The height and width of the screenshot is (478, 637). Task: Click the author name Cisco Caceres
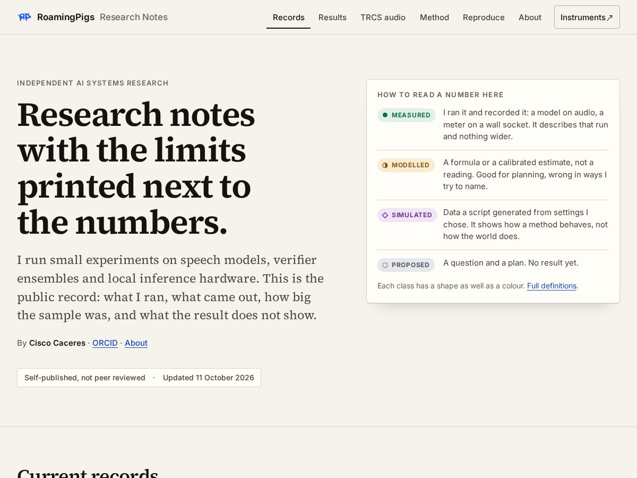(57, 343)
